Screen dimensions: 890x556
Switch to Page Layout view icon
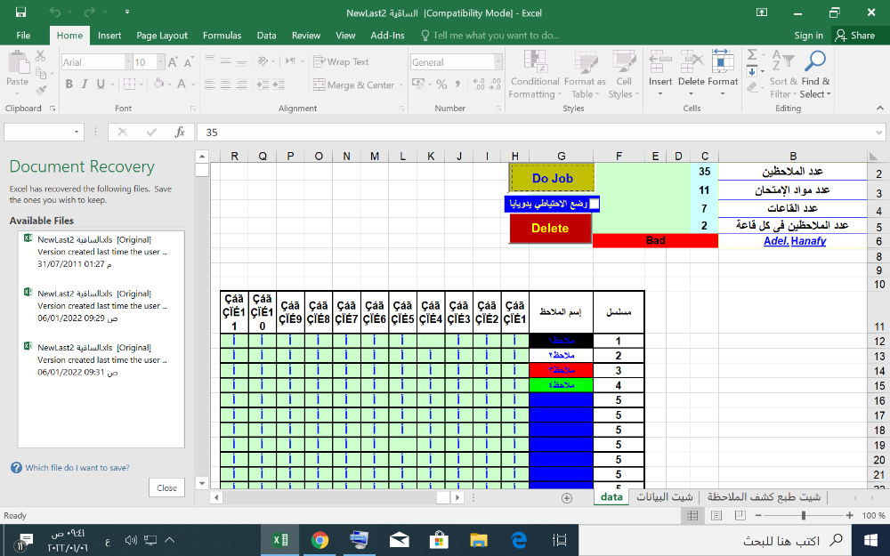point(716,515)
